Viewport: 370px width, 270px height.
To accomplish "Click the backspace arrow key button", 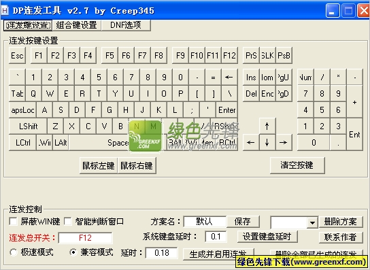I will (229, 77).
